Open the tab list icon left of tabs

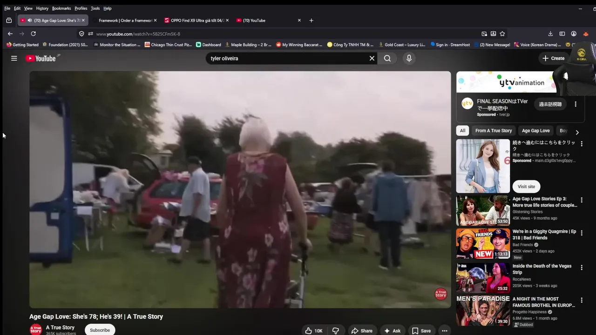click(9, 20)
